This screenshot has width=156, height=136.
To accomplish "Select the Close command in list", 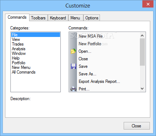I will (83, 59).
